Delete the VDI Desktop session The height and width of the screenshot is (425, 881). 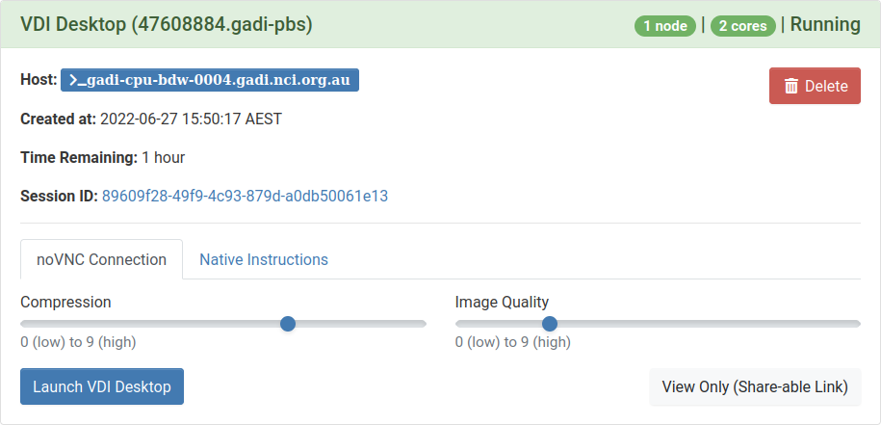pyautogui.click(x=815, y=86)
